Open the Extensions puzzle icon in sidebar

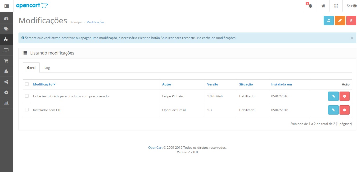pyautogui.click(x=6, y=39)
